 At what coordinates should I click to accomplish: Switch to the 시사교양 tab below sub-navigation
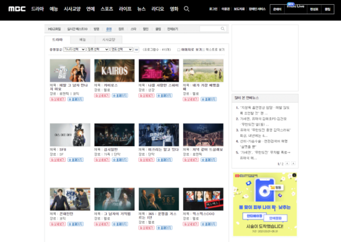(108, 40)
